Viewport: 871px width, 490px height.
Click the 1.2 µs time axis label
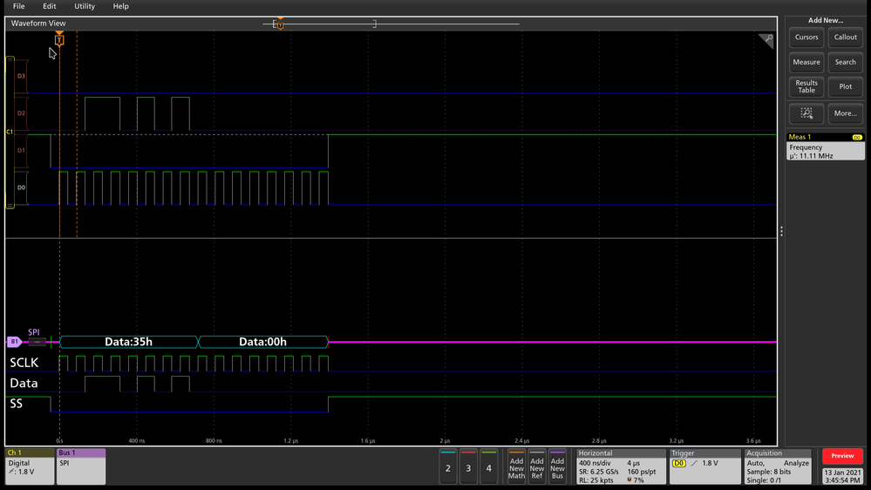tap(290, 440)
